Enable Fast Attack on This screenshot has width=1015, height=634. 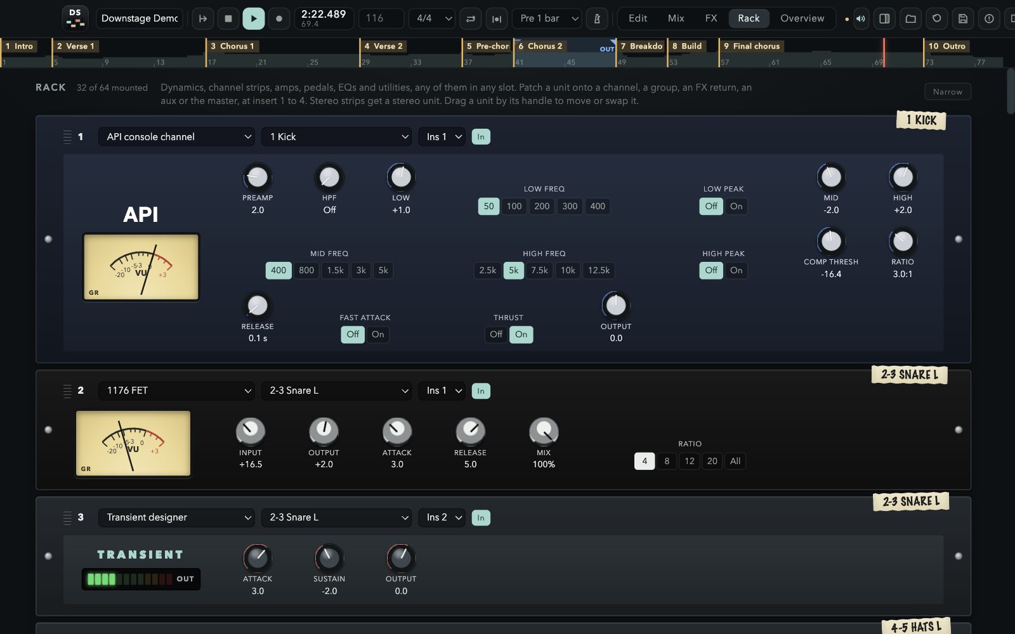tap(378, 334)
